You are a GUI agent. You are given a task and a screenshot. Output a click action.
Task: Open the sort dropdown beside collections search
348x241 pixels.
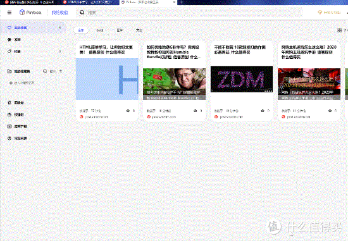[56, 71]
